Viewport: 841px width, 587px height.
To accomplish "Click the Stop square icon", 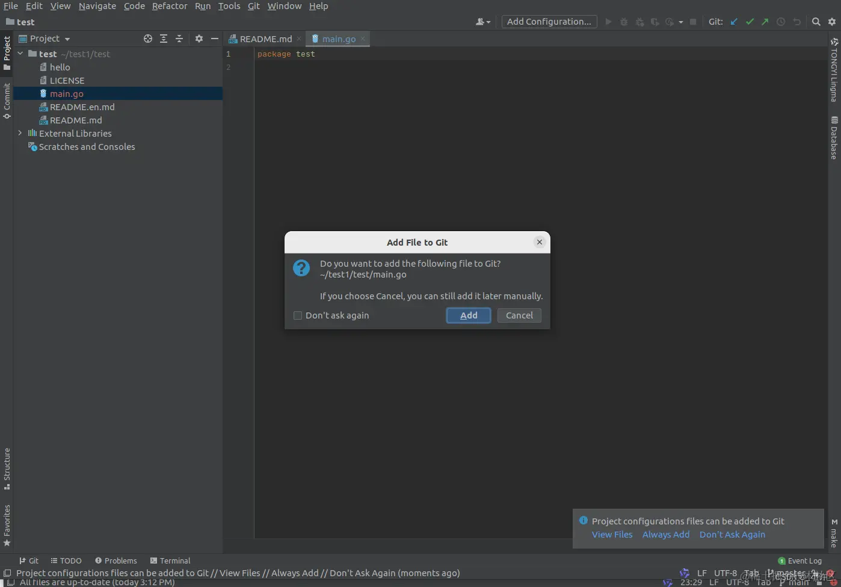I will point(693,22).
